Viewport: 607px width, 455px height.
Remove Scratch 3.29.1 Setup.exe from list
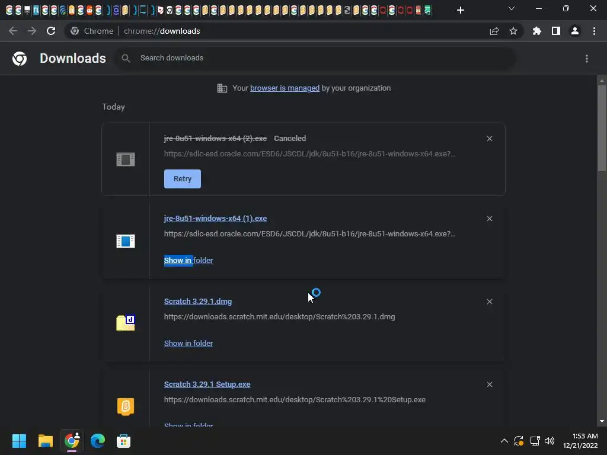pos(490,384)
